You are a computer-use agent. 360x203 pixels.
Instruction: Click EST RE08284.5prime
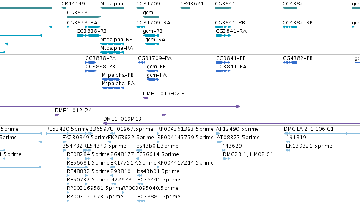[88, 154]
